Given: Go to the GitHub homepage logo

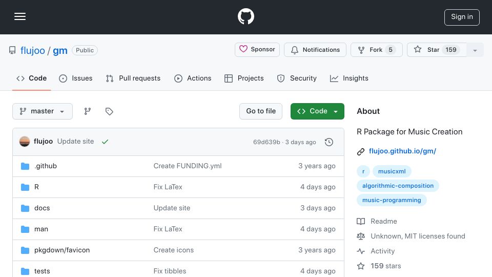Looking at the screenshot, I should click(x=245, y=16).
